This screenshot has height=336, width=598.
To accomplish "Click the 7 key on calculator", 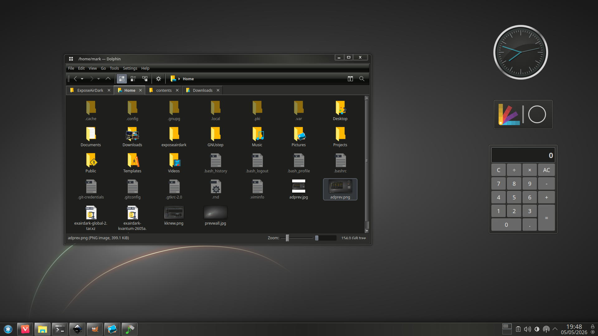I will (499, 184).
